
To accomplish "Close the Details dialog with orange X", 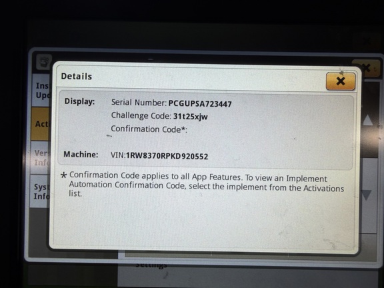I will coord(341,81).
